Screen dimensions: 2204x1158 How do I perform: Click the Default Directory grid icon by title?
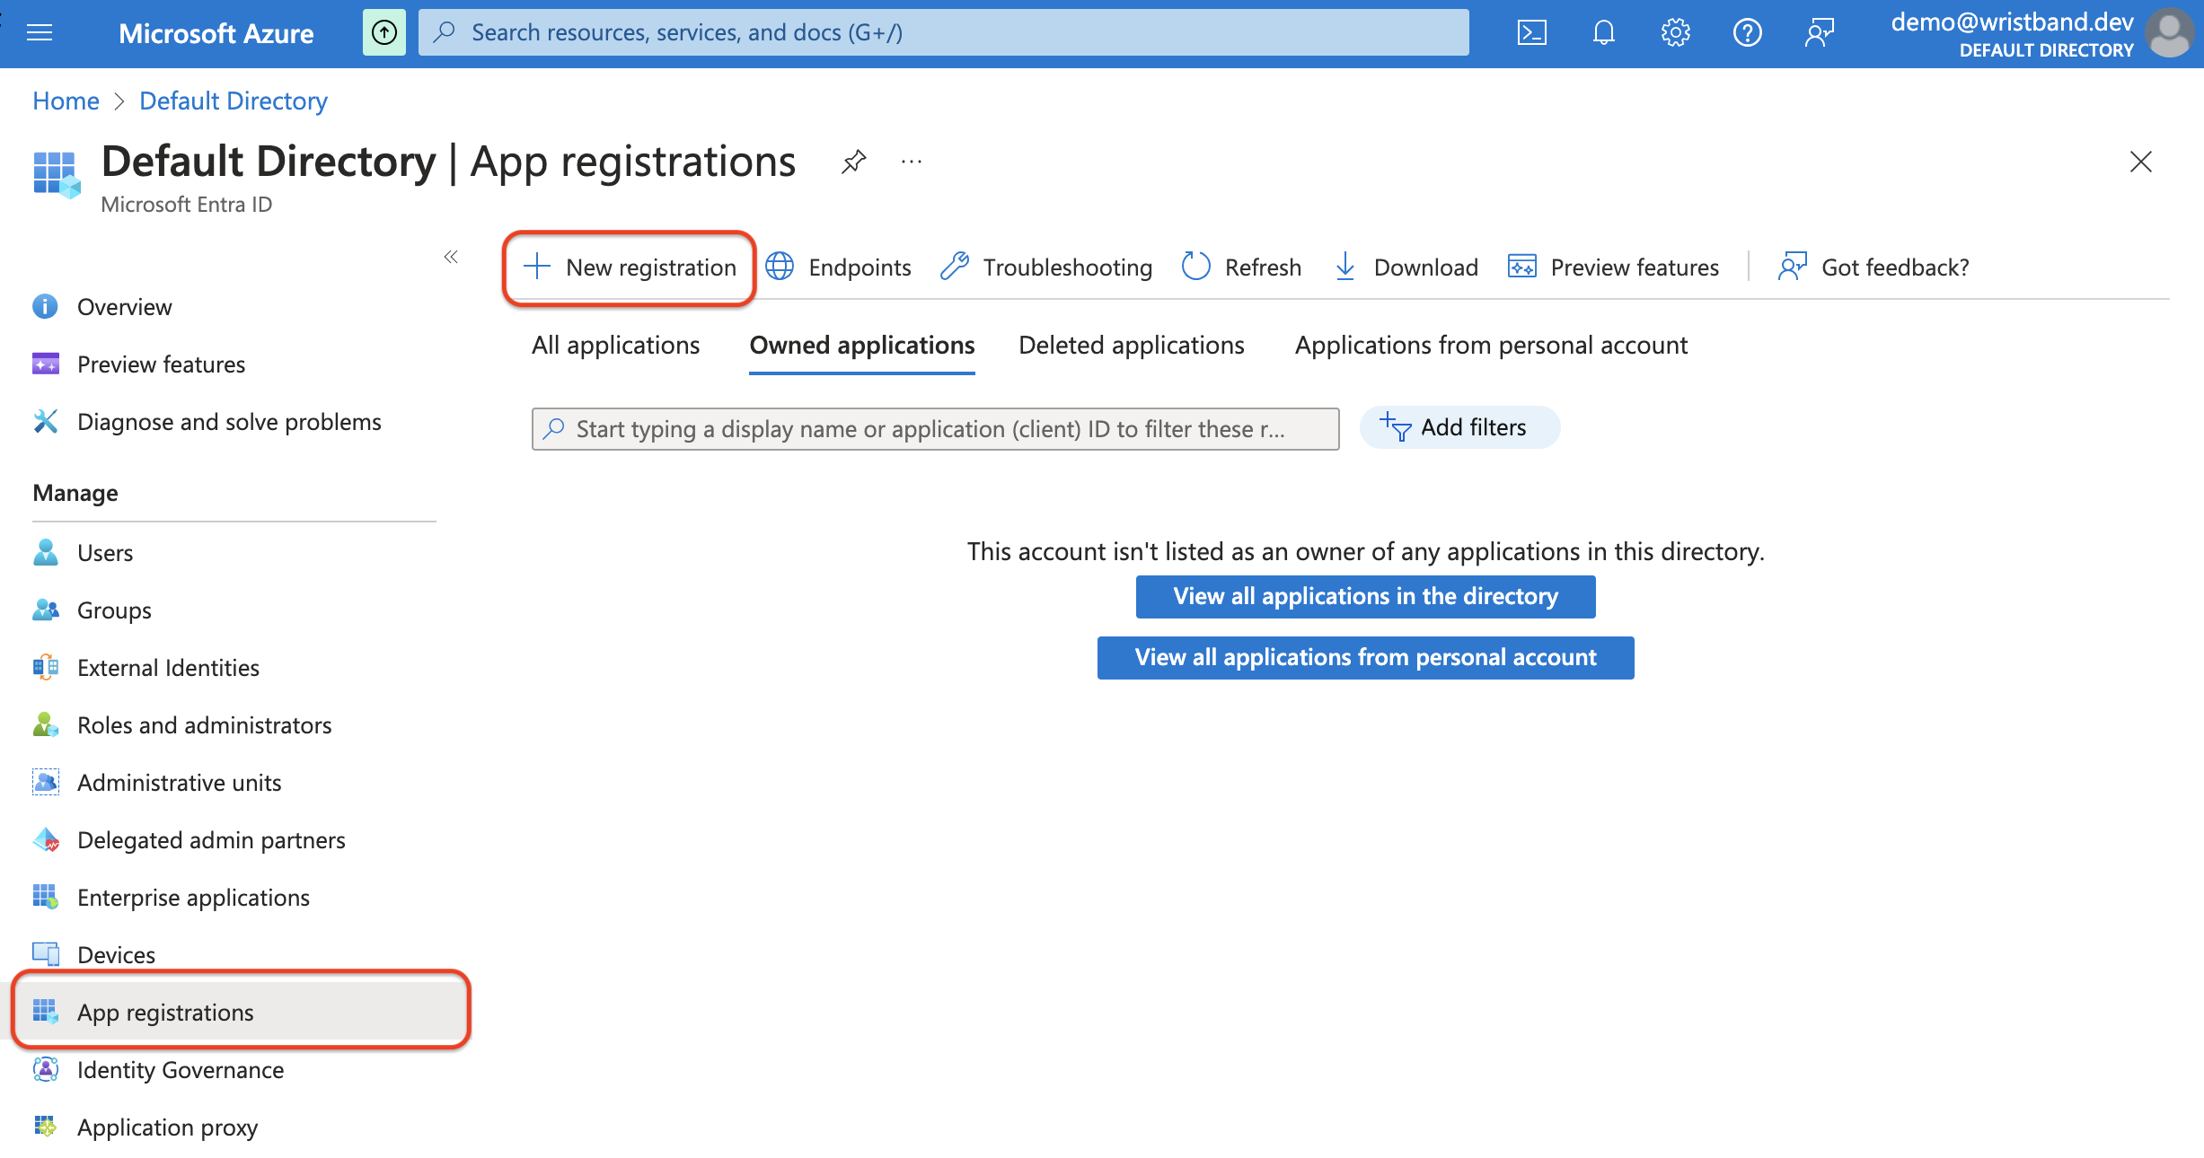[x=57, y=173]
